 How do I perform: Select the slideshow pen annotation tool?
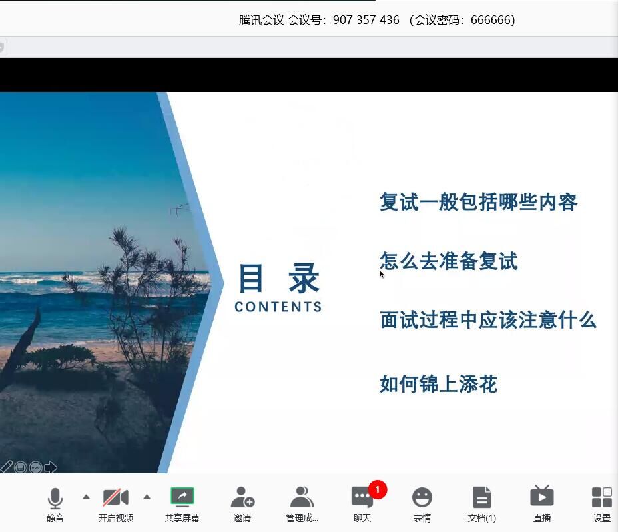click(6, 467)
